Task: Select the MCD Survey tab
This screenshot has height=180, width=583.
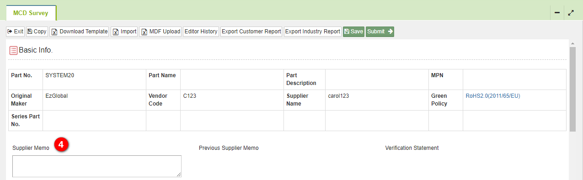Action: [31, 13]
